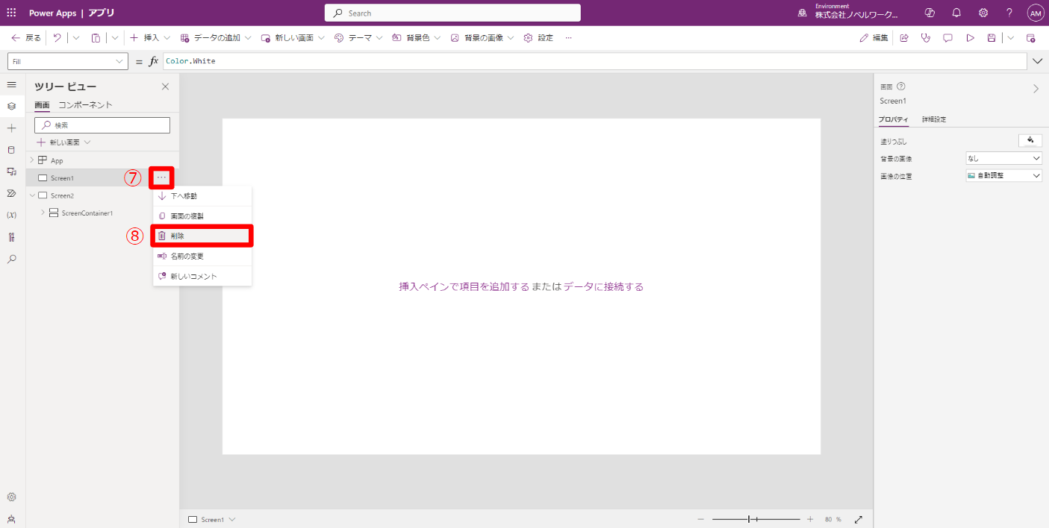The width and height of the screenshot is (1049, 528).
Task: Choose 下へ移動 from the context menu
Action: (202, 196)
